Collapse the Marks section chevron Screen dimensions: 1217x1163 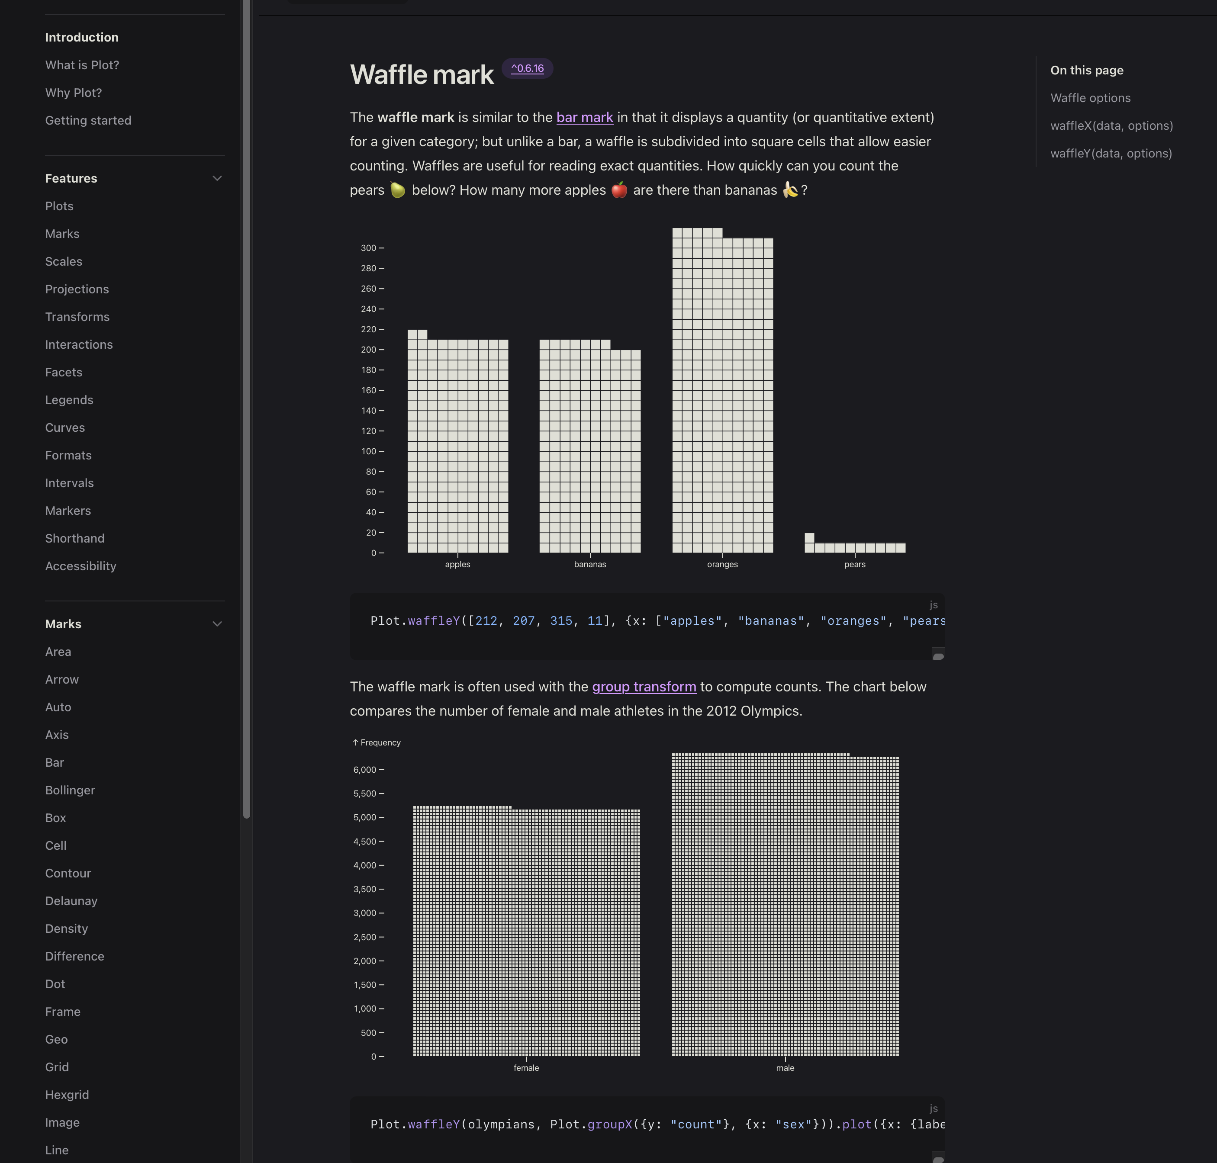point(217,624)
